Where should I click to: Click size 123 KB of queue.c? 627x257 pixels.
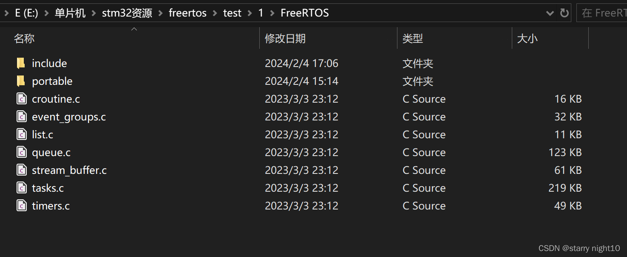(565, 152)
